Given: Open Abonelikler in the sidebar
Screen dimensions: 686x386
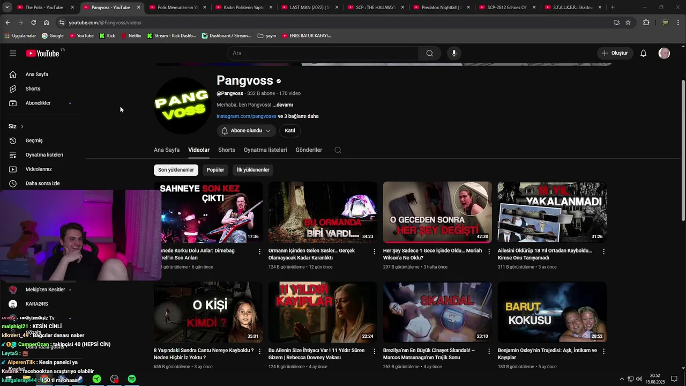Looking at the screenshot, I should (38, 103).
